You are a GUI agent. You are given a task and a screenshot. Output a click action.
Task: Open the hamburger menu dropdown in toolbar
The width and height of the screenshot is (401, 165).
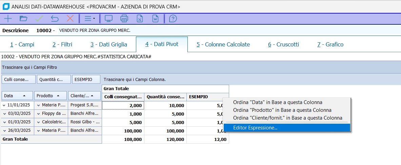(x=89, y=18)
